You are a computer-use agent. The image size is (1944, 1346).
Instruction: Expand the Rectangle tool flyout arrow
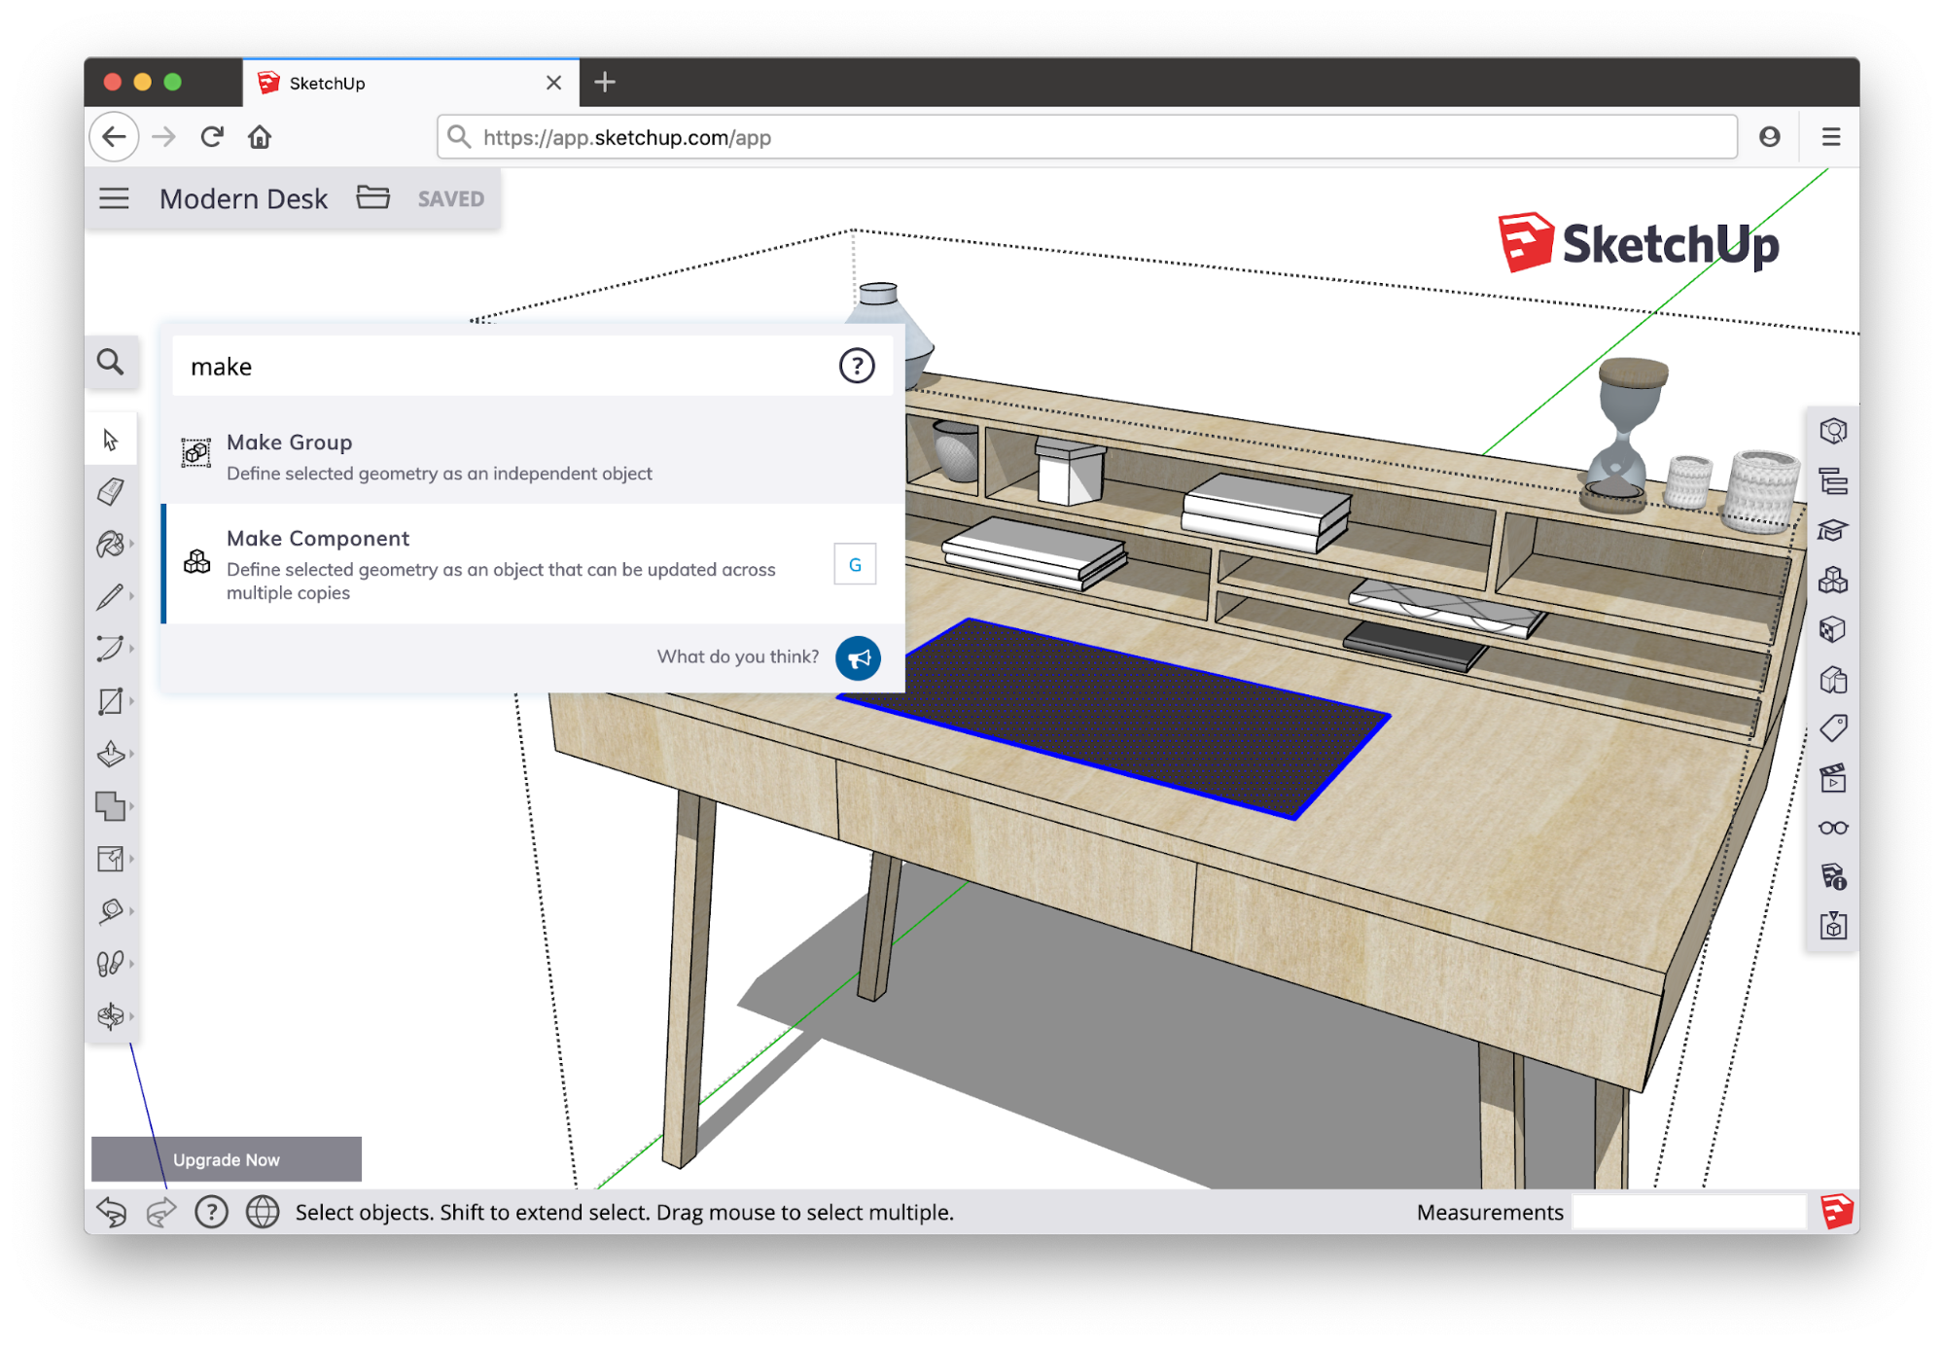131,701
